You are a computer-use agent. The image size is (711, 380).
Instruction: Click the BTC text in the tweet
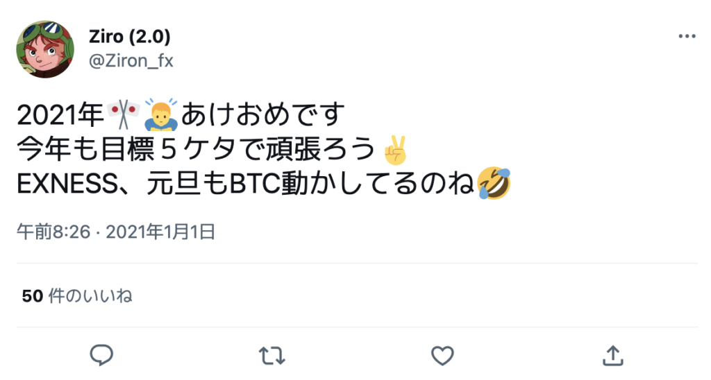[255, 184]
